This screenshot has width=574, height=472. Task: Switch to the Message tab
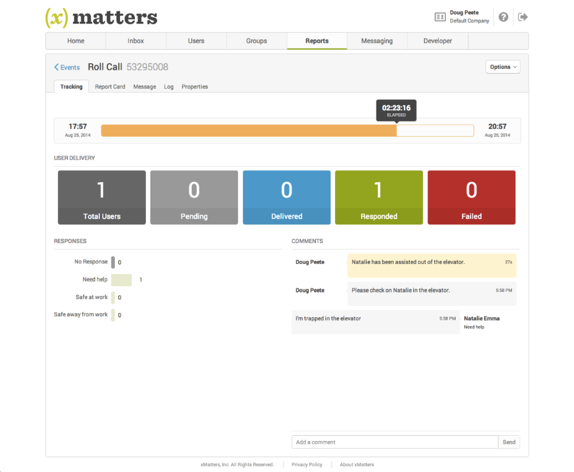coord(145,87)
